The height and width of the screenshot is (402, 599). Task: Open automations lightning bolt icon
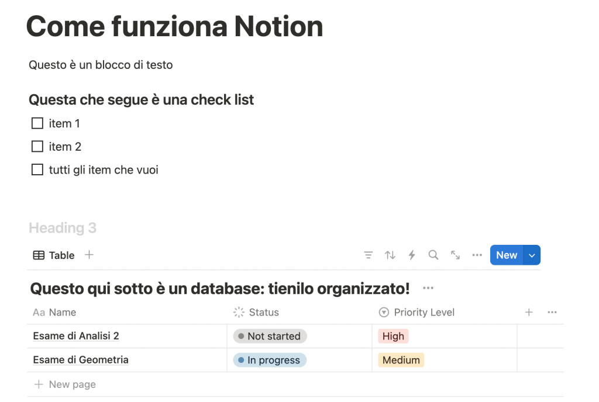coord(412,255)
